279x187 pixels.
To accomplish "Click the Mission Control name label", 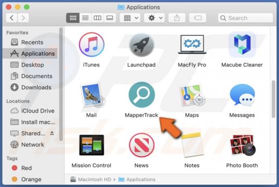I will [x=92, y=165].
